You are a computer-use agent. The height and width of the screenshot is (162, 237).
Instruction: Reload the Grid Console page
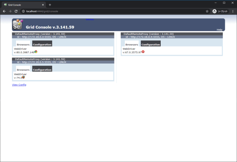[x=16, y=11]
